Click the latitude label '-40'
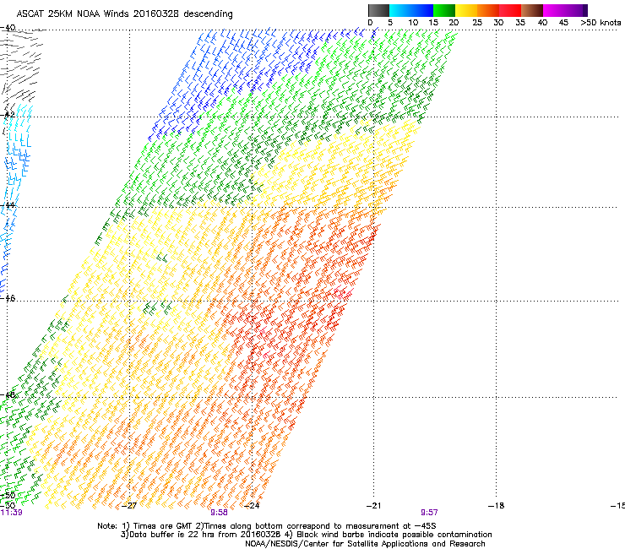Viewport: 625px width, 549px height. click(x=8, y=28)
